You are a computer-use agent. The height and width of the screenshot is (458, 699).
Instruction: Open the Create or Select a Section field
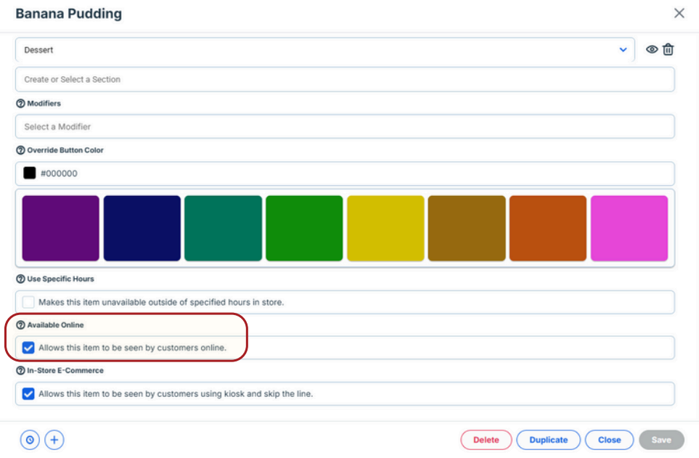(x=345, y=79)
